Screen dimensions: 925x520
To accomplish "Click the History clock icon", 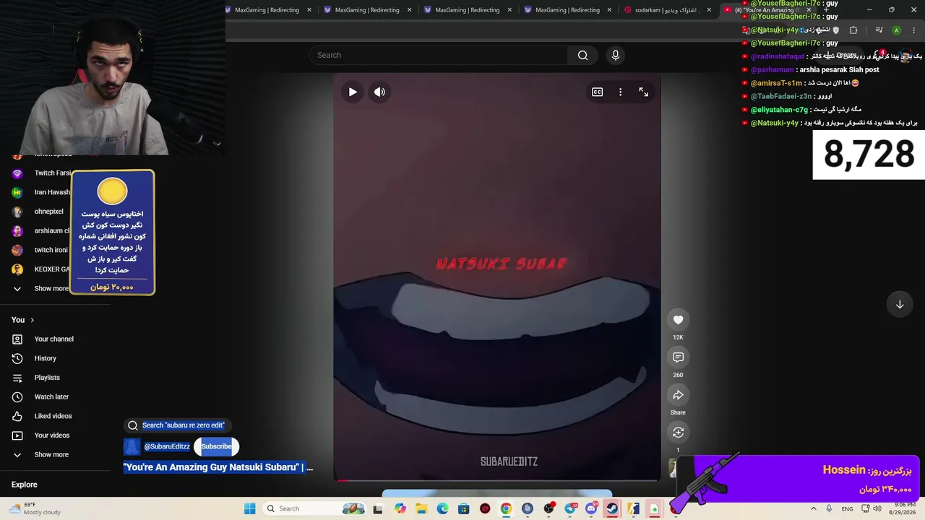I will coord(17,358).
